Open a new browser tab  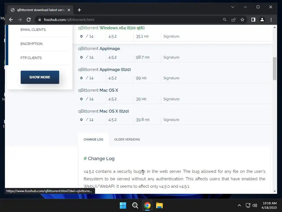click(x=79, y=10)
